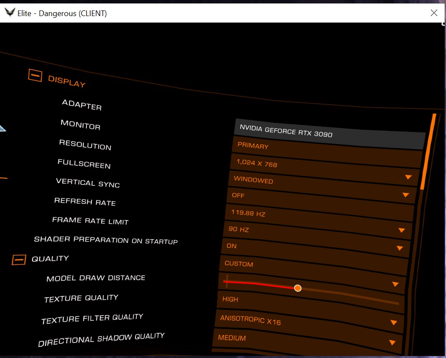Viewport: 446px width, 358px height.
Task: Open the CUSTOM quality preset dropdown
Action: 312,275
